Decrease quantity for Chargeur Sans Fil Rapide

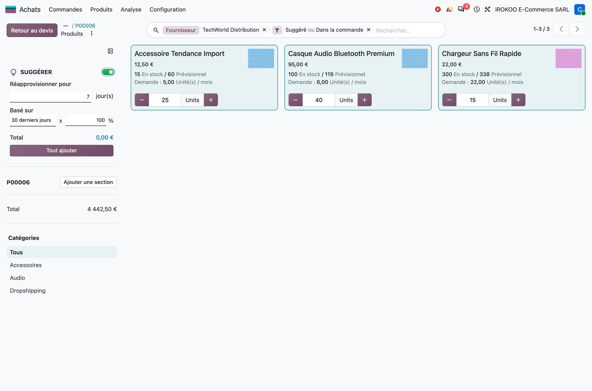pos(449,100)
